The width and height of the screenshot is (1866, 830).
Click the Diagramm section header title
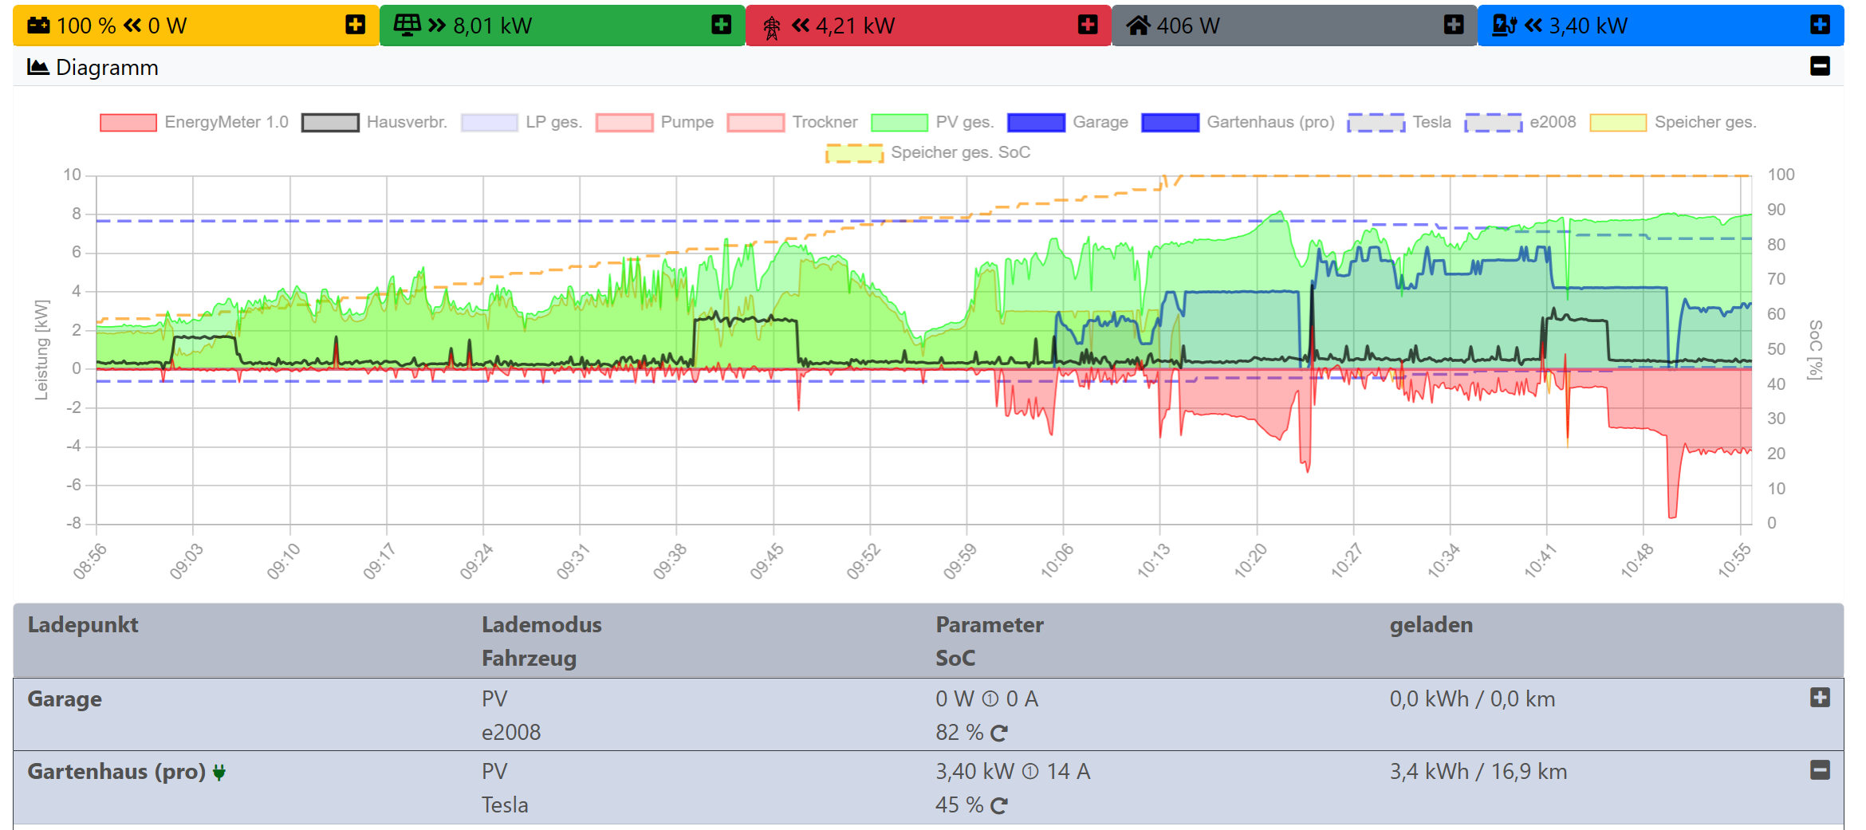point(106,67)
